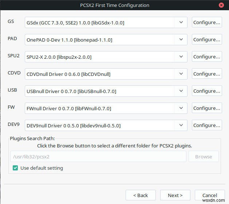Click the GS label

click(x=11, y=22)
